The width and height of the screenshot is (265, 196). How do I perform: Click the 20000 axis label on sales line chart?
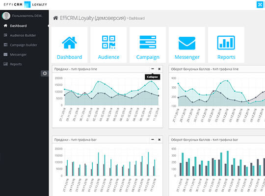point(59,78)
